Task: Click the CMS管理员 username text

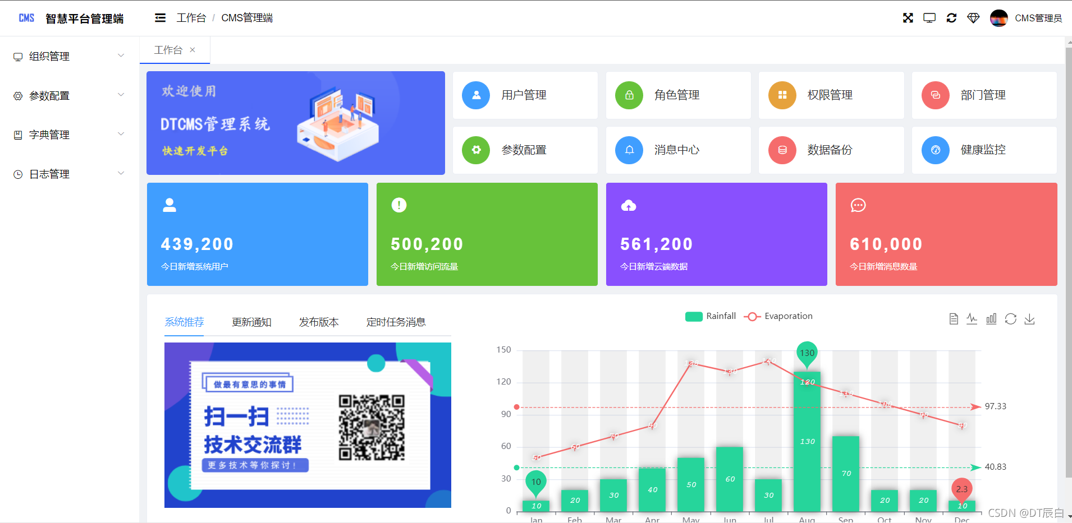Action: (1038, 18)
